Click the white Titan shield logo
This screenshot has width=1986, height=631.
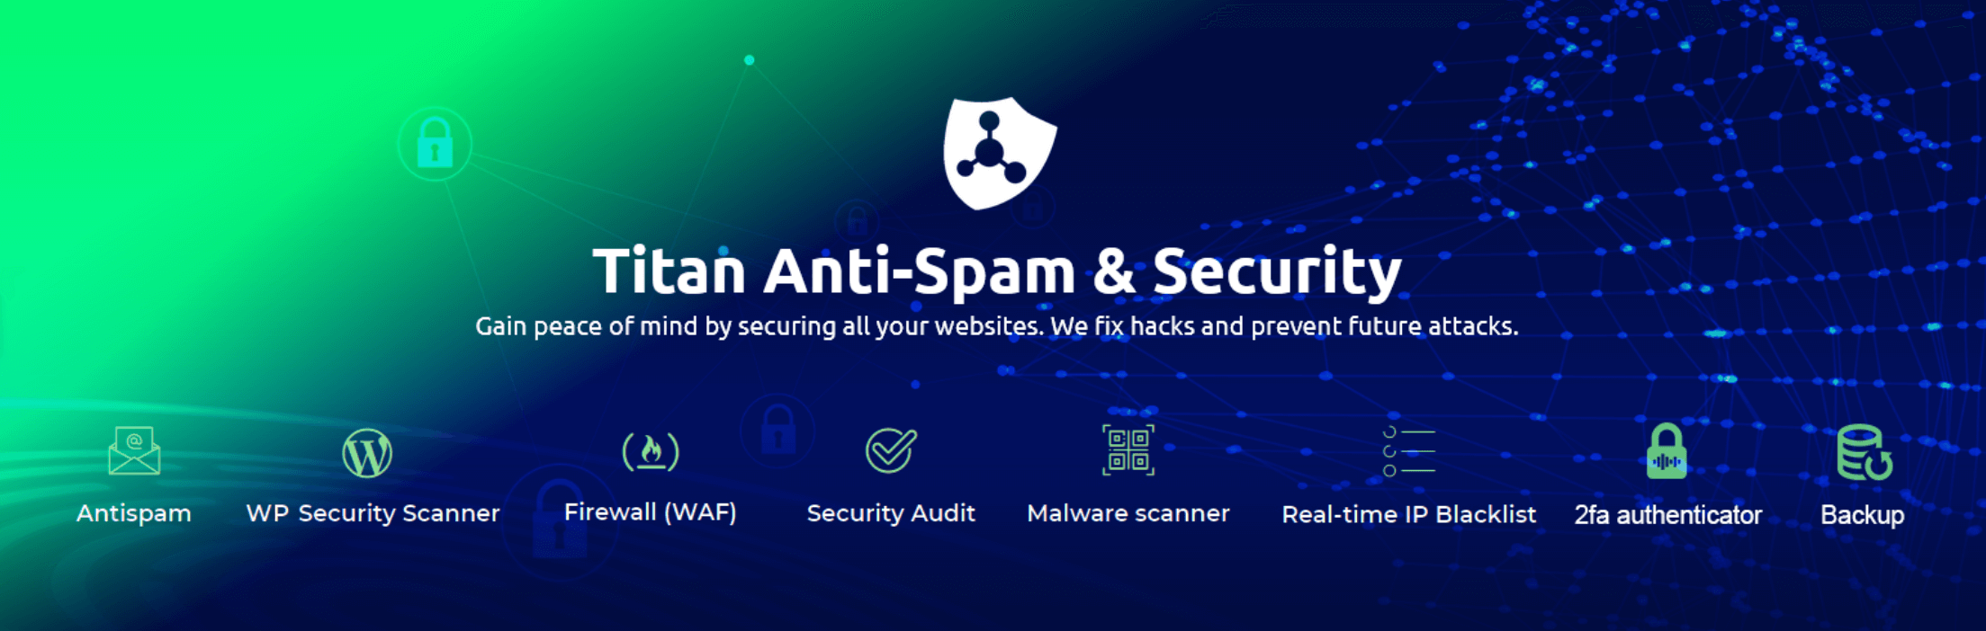click(1000, 153)
